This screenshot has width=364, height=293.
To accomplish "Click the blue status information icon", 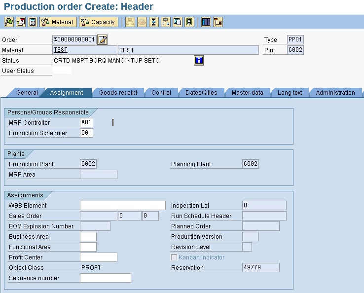I will (x=199, y=60).
